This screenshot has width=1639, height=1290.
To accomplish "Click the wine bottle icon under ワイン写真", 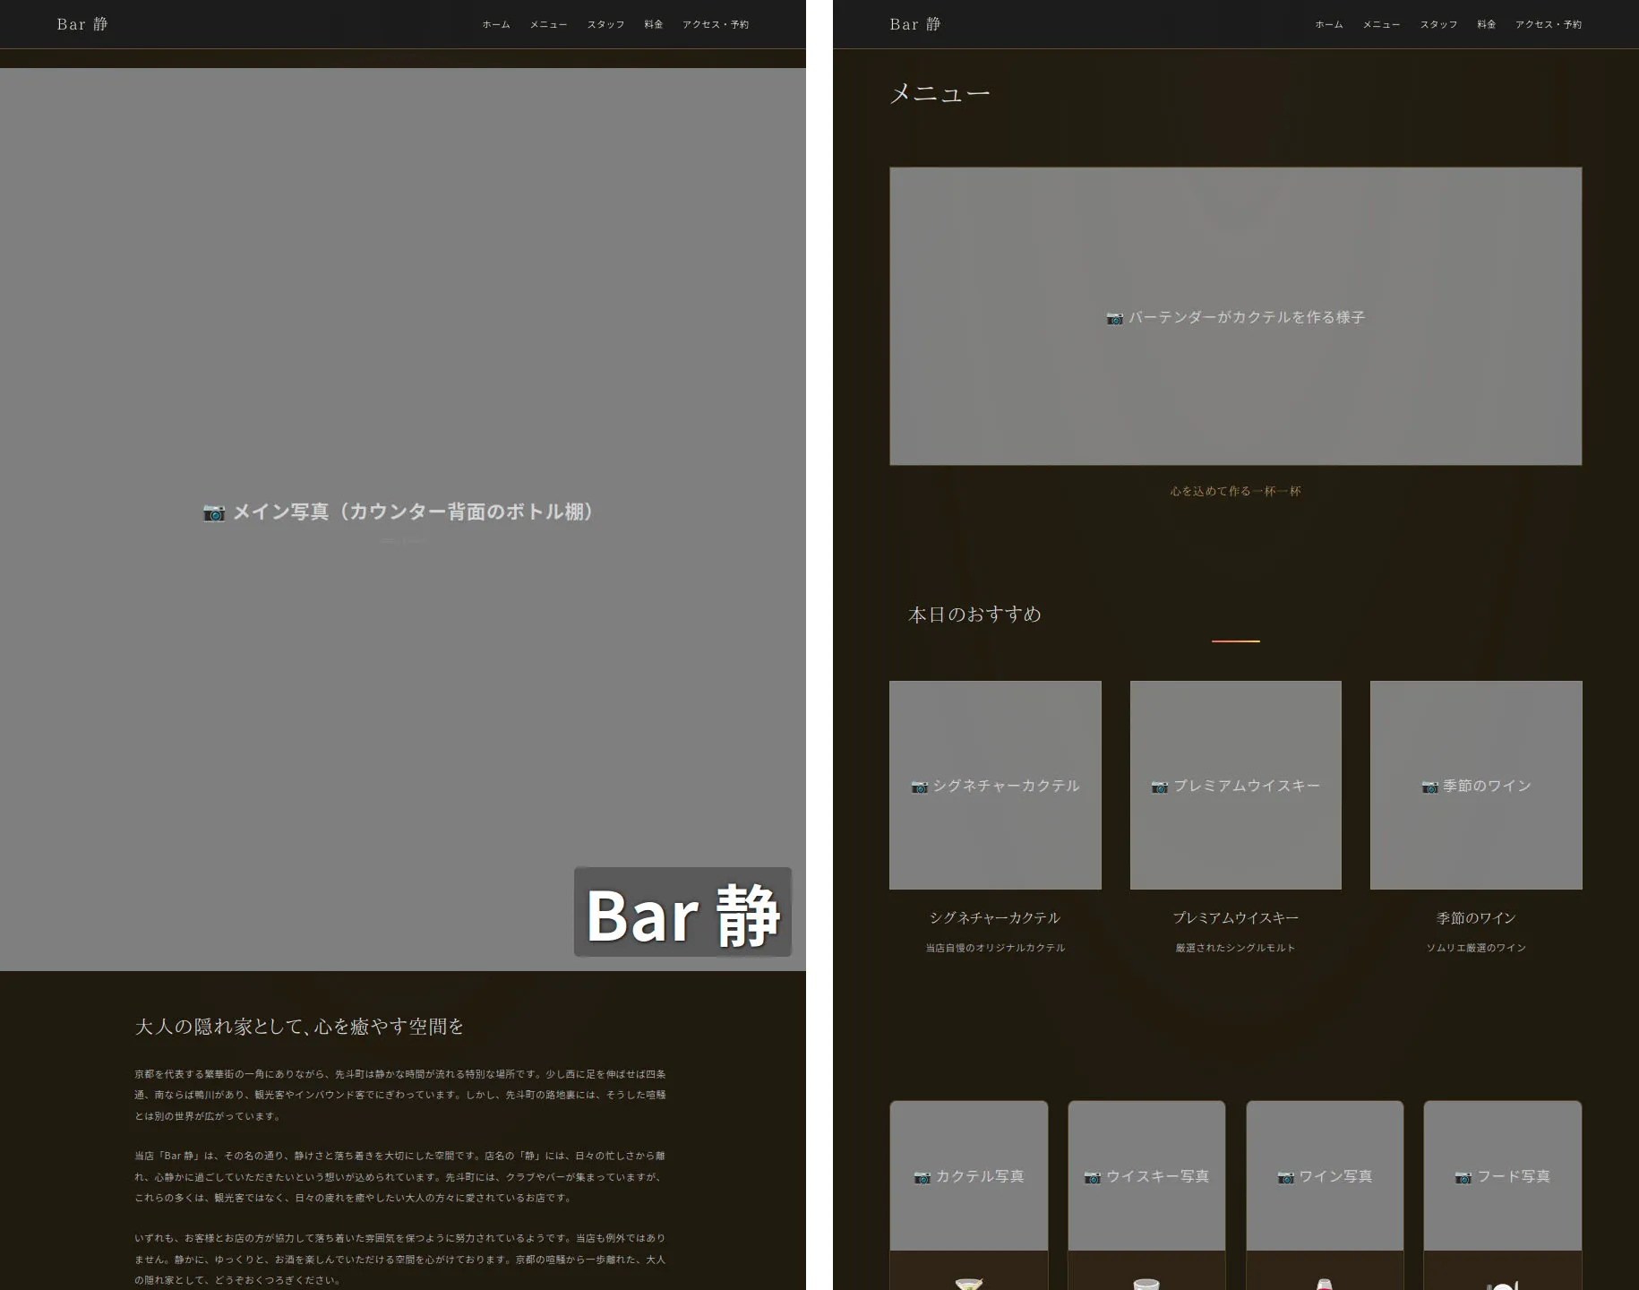I will coord(1325,1284).
